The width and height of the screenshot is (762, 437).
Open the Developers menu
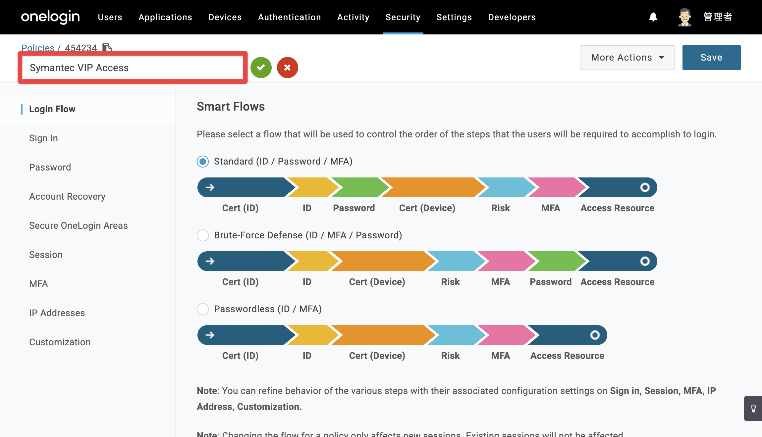coord(512,17)
